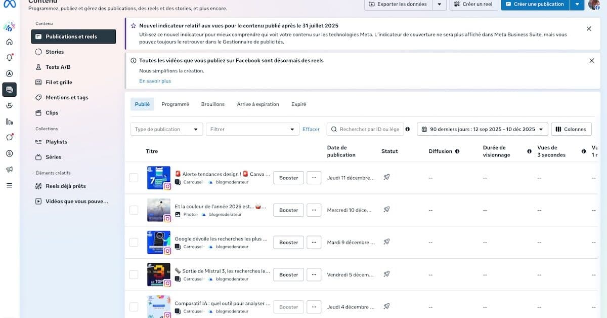Screen dimensions: 607x318
Task: Open more options for Google dévoile post
Action: (314, 242)
